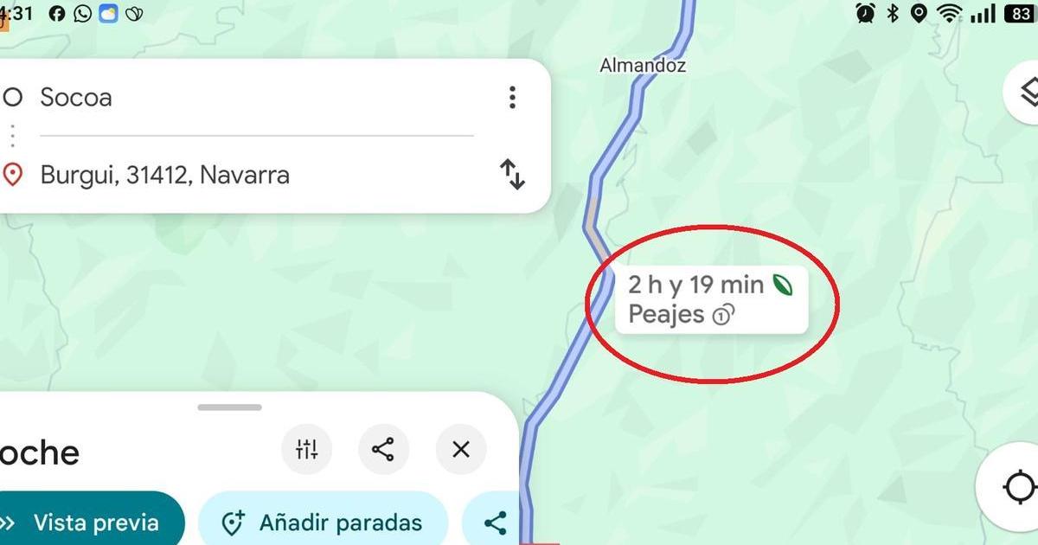Tap the Almandoz place label on map
Screen dimensions: 1038x545
point(643,65)
